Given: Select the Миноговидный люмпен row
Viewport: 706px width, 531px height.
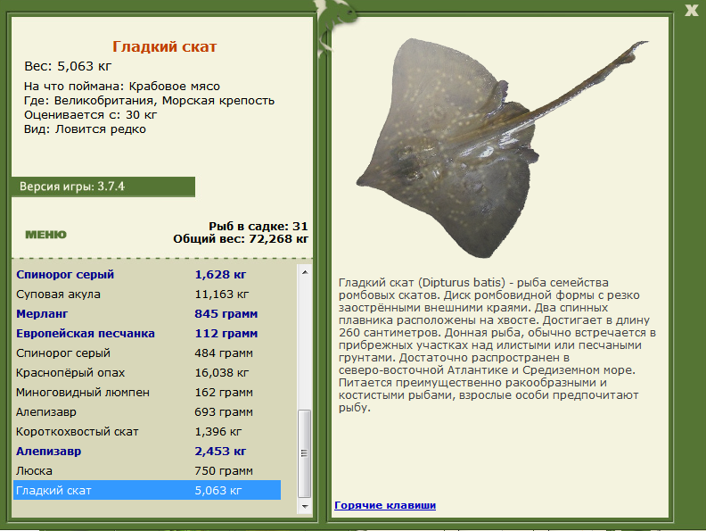Looking at the screenshot, I should [x=147, y=392].
